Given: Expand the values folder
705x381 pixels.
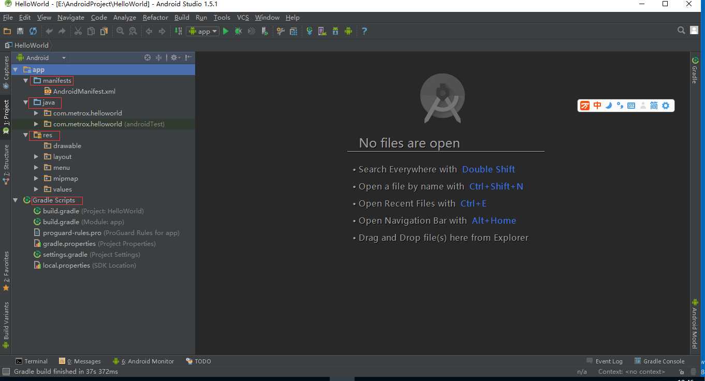Looking at the screenshot, I should point(36,189).
